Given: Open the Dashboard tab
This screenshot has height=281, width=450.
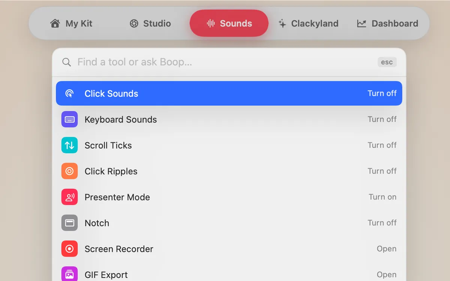Looking at the screenshot, I should 387,24.
